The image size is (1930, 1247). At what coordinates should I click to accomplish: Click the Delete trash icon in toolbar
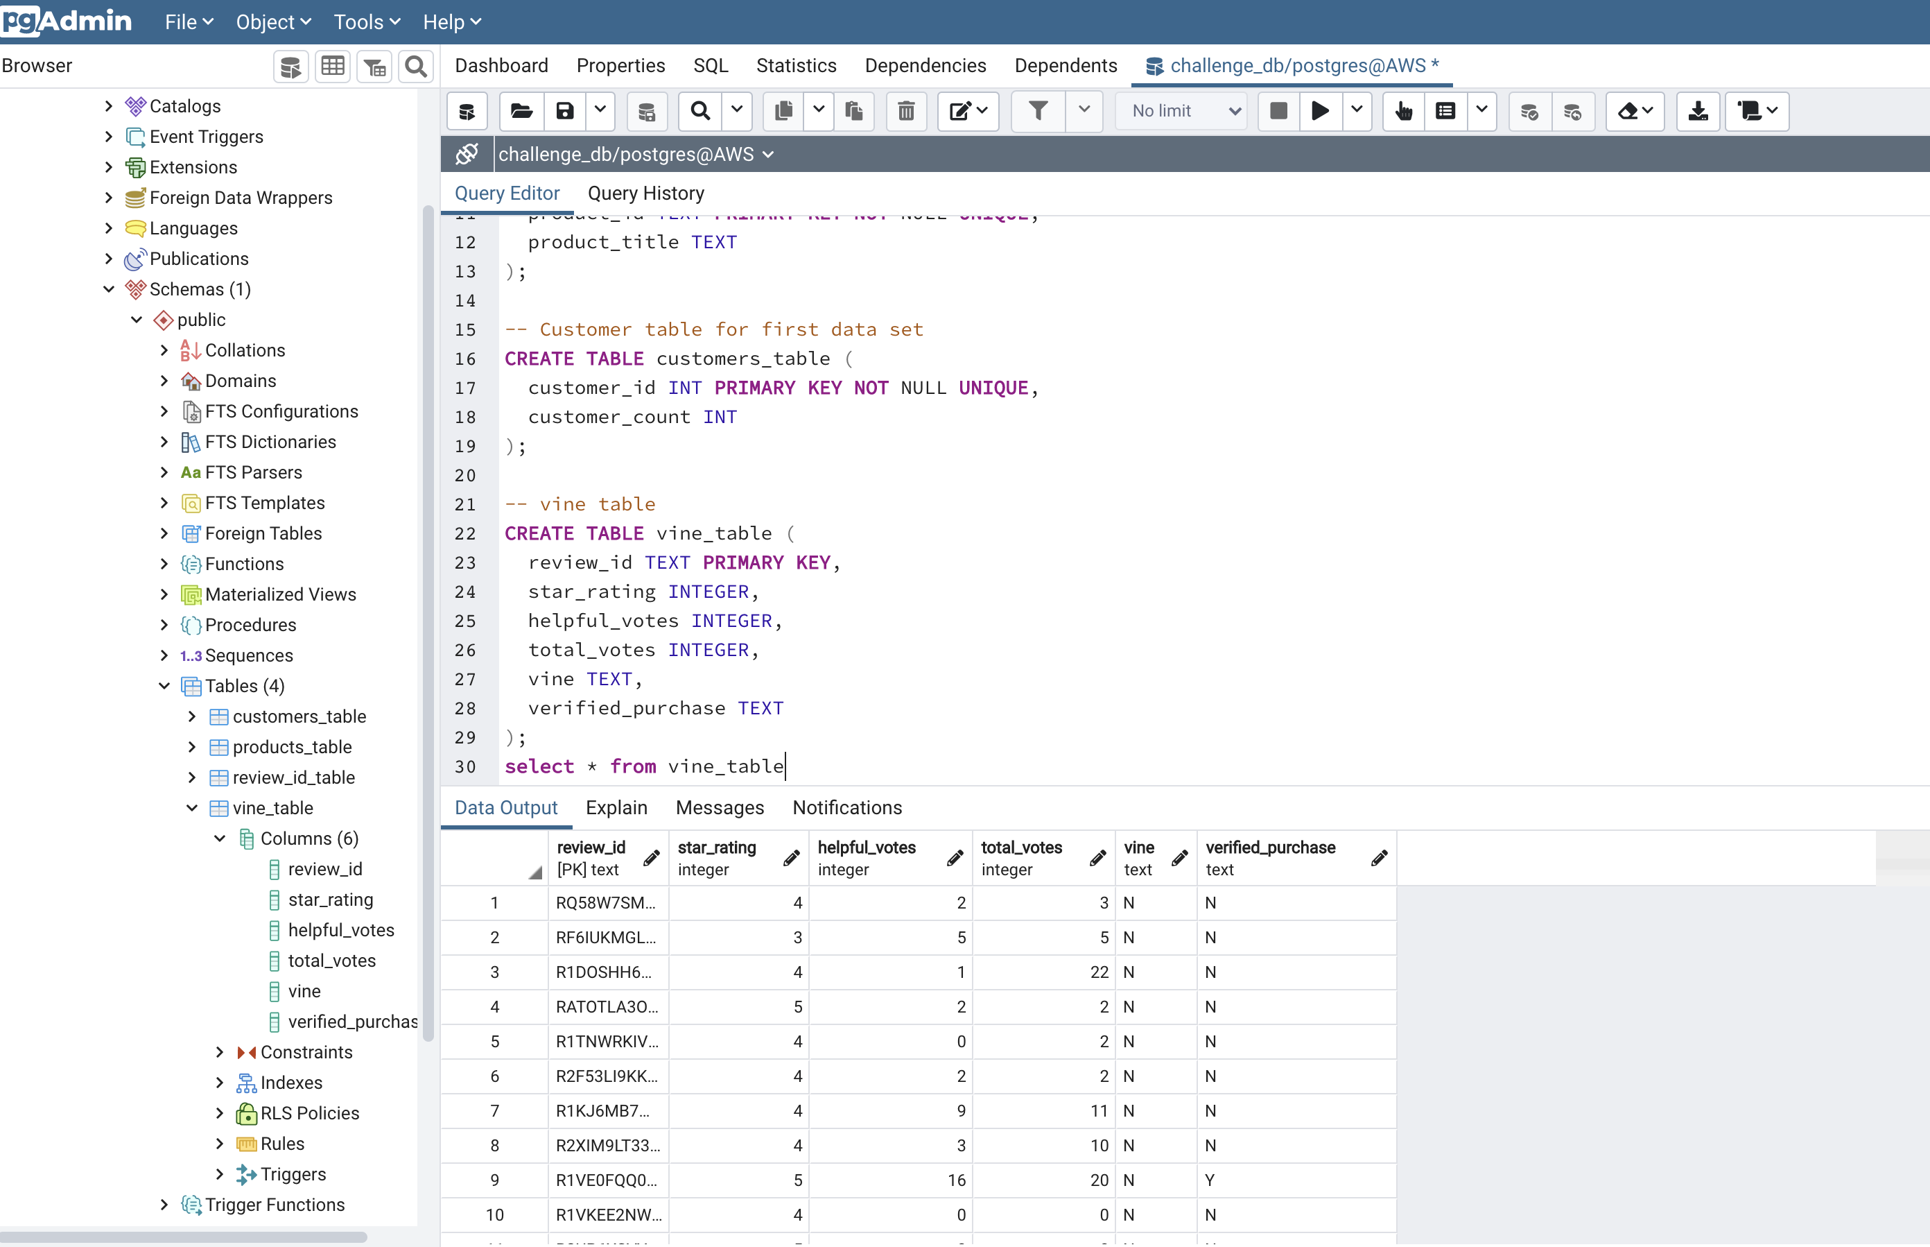905,111
